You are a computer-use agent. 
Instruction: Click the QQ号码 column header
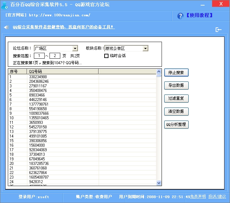63,71
